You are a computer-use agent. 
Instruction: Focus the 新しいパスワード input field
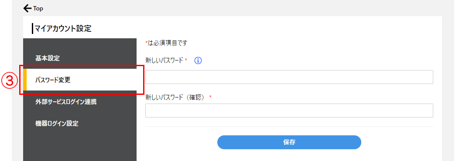(289, 77)
